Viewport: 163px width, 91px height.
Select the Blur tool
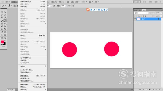[2, 29]
